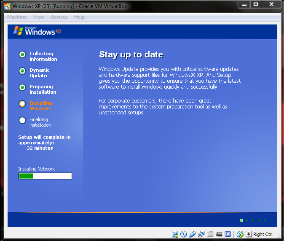Click the network adapters status icon
Screen dimensions: 284x241
click(201, 234)
